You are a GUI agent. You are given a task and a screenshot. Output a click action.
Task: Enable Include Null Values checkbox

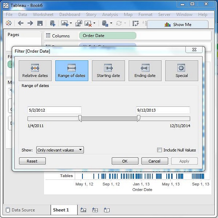[x=160, y=150]
